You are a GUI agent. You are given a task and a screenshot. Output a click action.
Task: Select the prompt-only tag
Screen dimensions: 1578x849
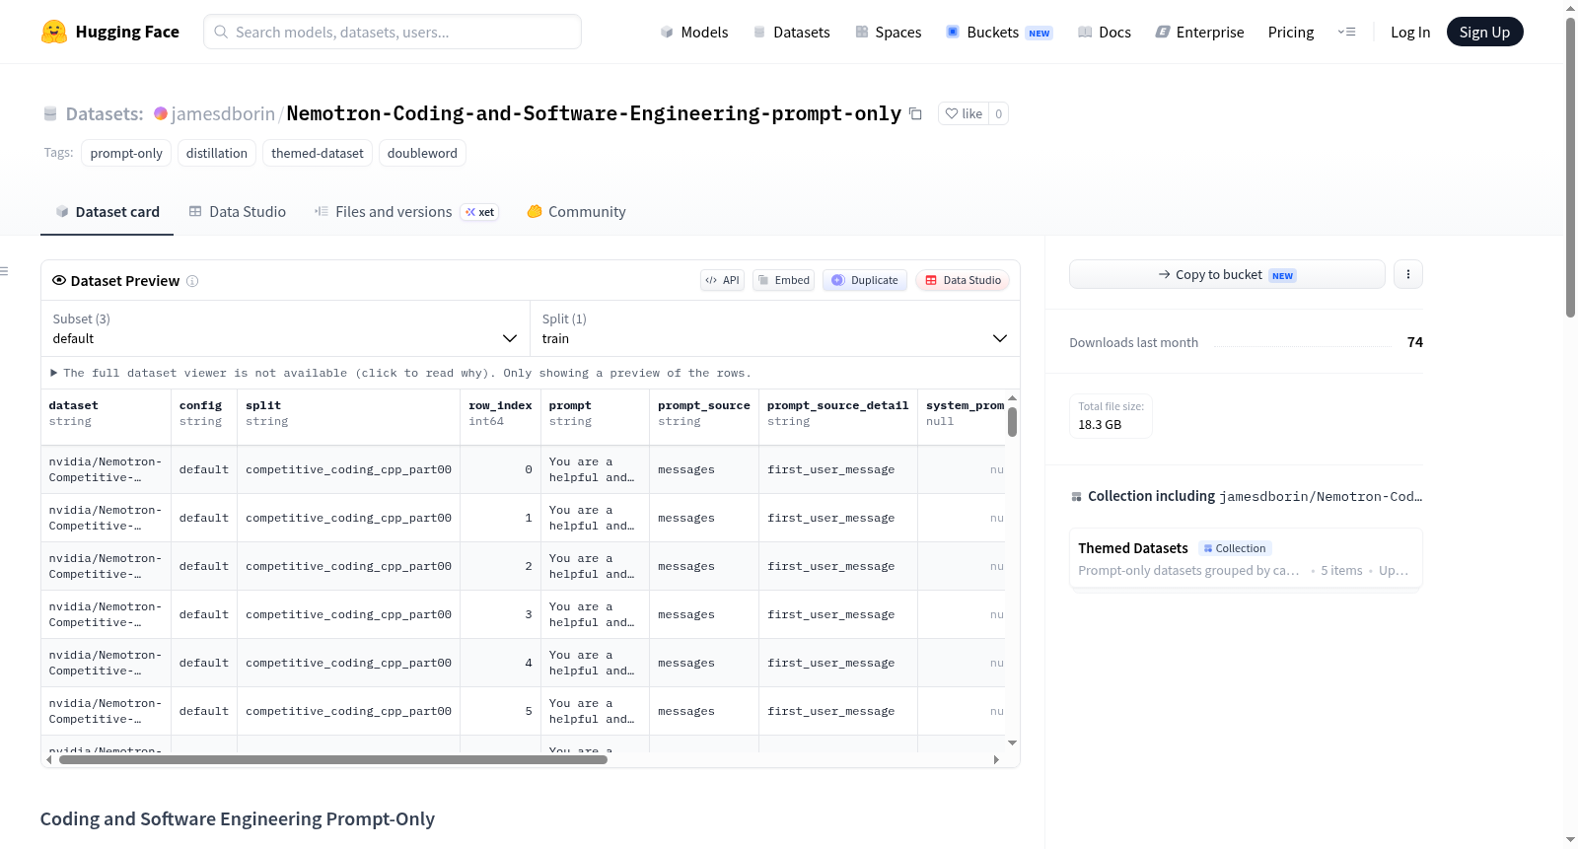click(126, 153)
